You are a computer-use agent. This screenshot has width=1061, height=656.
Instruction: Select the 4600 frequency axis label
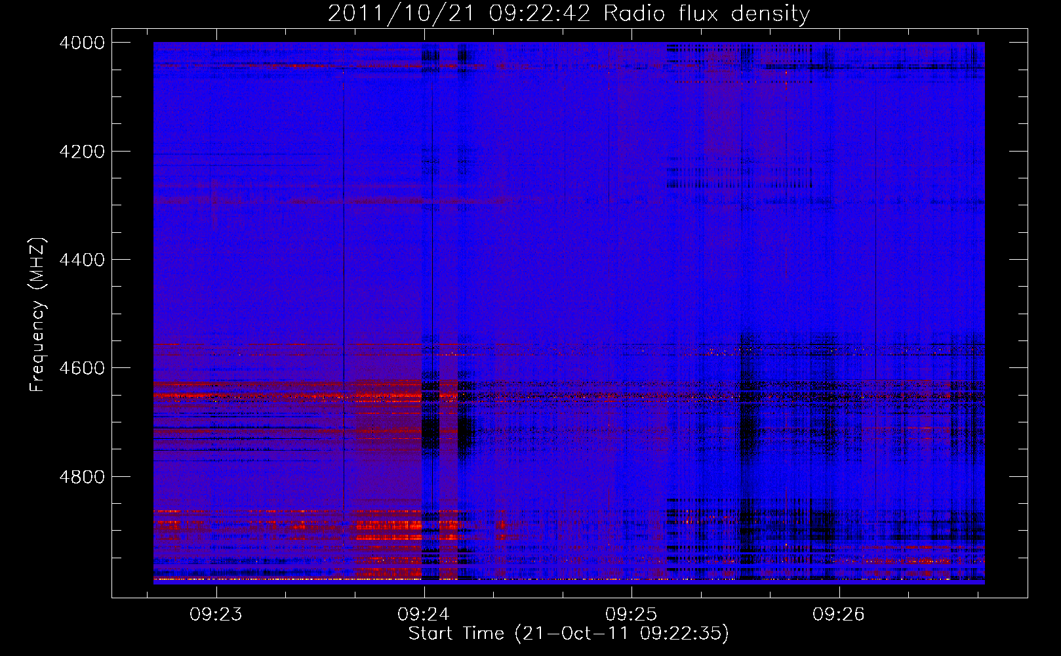pos(81,368)
